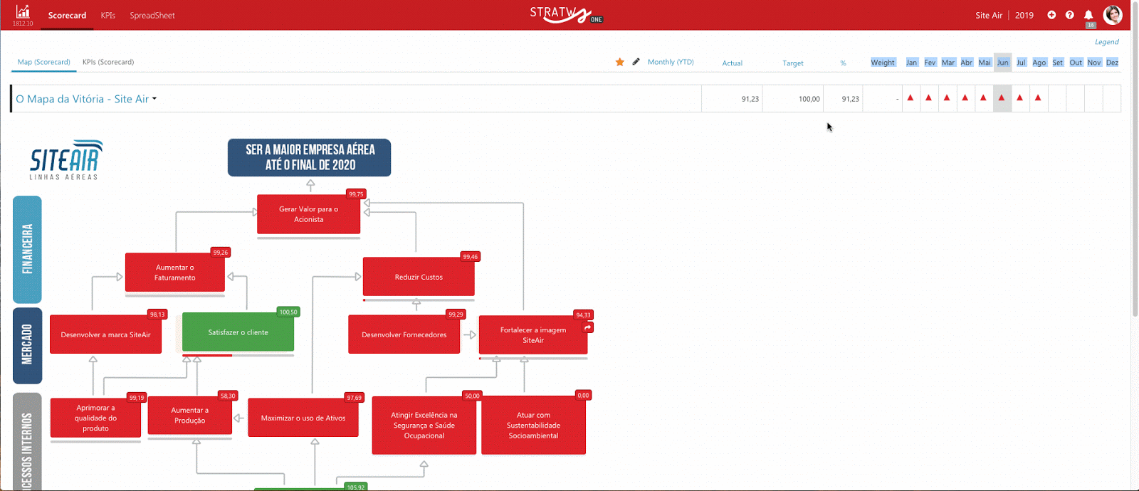
Task: Click the Weight column header
Action: 883,63
